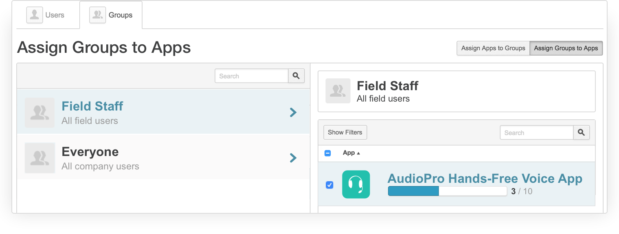The image size is (619, 234).
Task: Click the AudioPro license usage progress bar
Action: pyautogui.click(x=447, y=191)
